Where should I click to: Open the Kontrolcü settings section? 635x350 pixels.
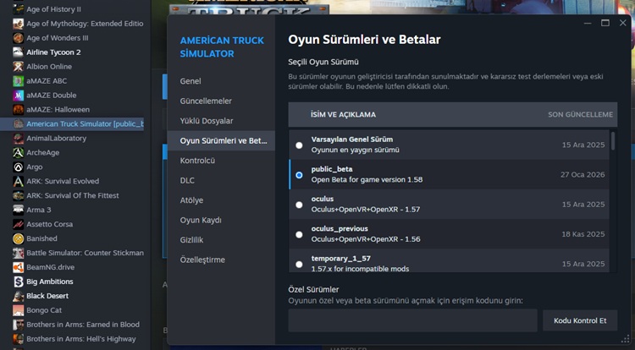[x=197, y=160]
